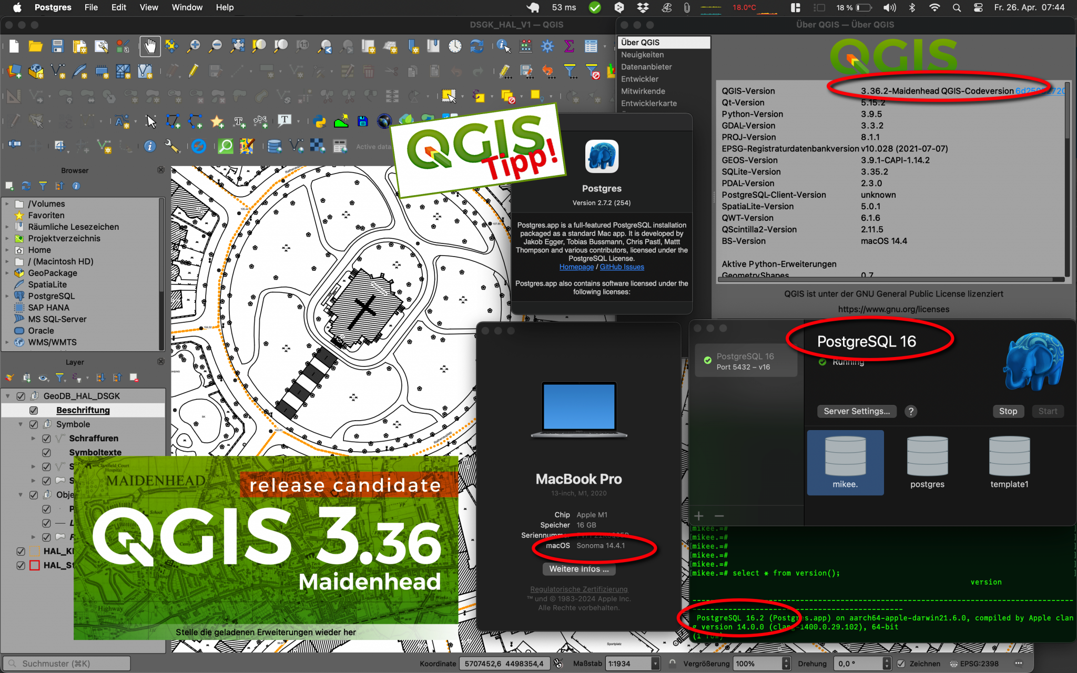
Task: Disable the Symboltexte layer checkbox
Action: tap(46, 452)
